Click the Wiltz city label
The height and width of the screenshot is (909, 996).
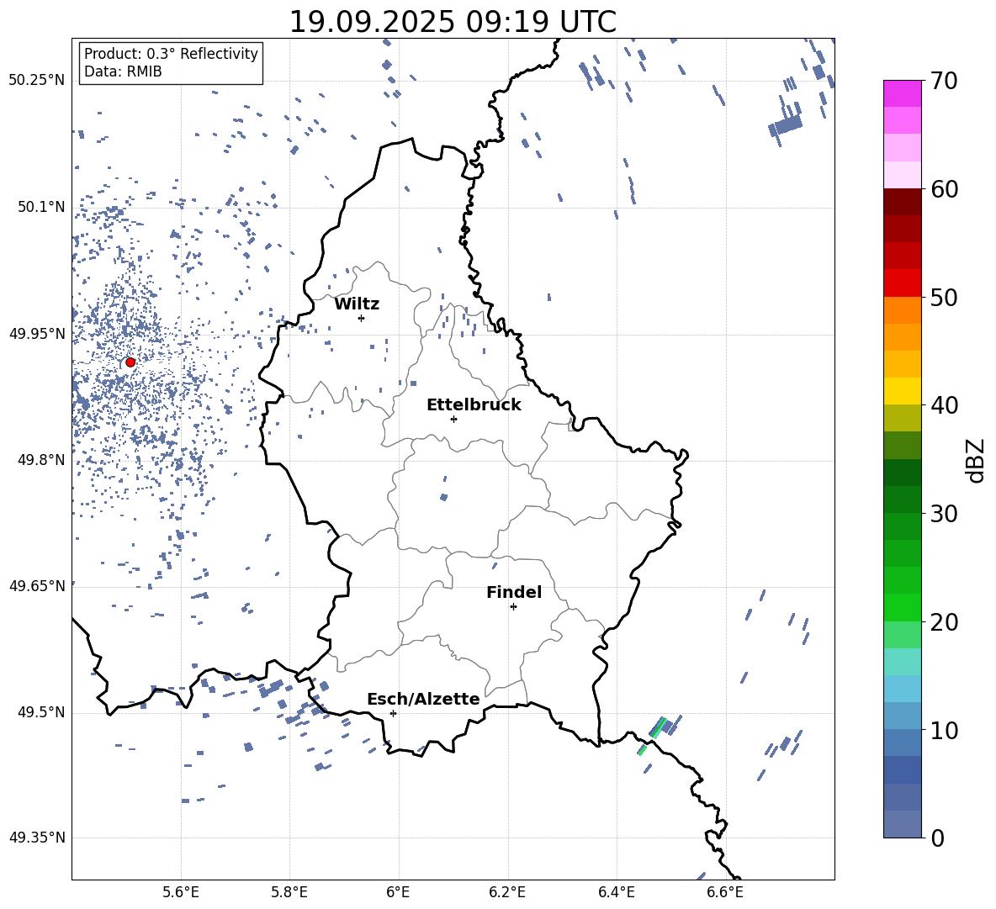tap(357, 304)
